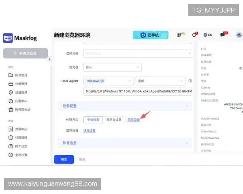Select the 自定义设备 proxy option
Image resolution: width=243 pixels, height=194 pixels.
[x=114, y=120]
